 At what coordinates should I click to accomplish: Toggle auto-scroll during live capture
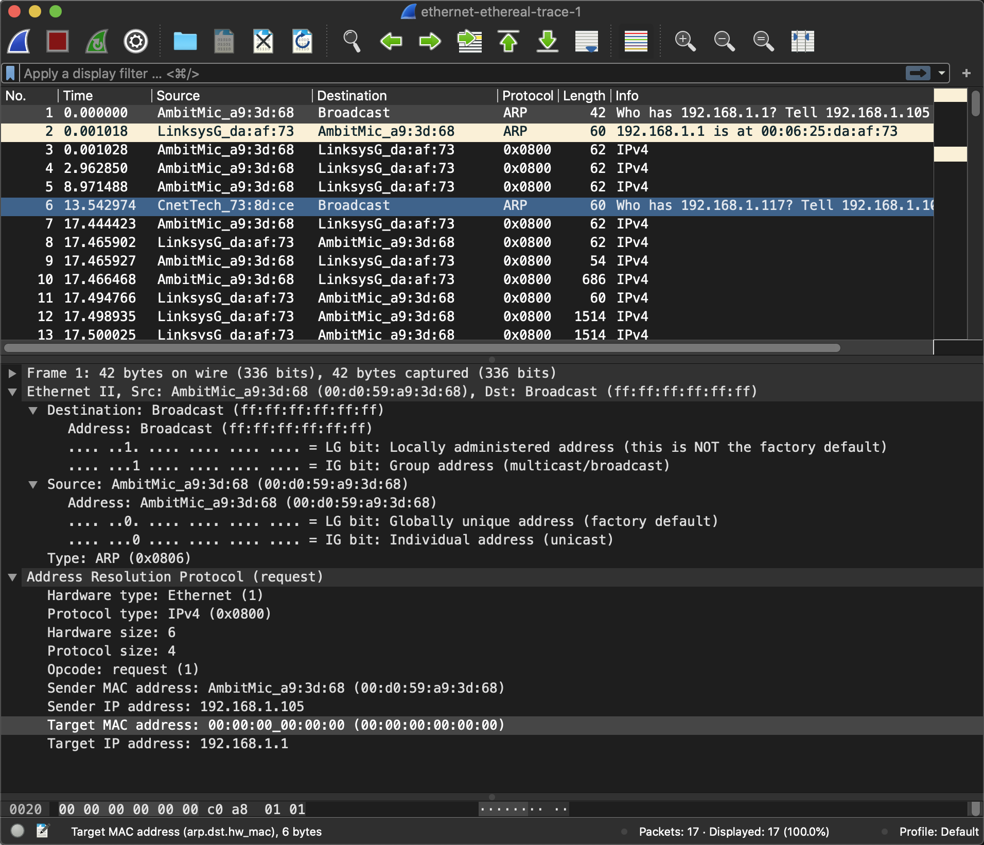click(587, 41)
